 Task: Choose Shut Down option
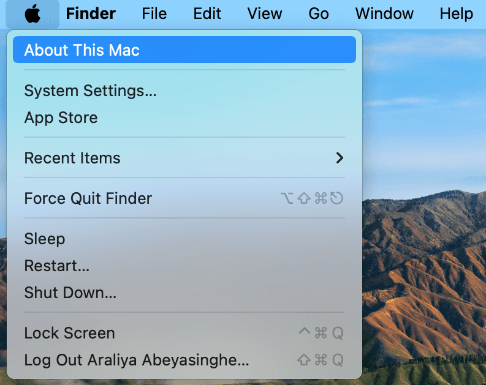point(70,293)
